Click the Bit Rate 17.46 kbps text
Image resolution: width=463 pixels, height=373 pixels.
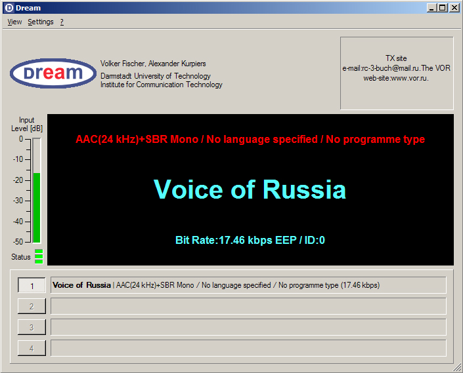250,240
